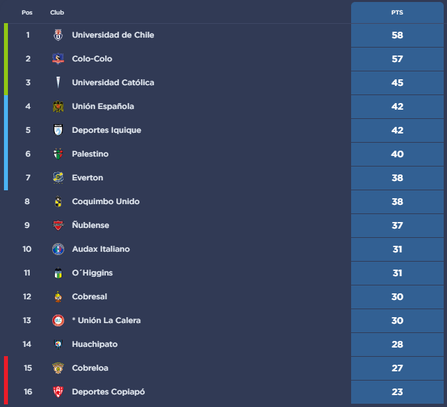Click the Coquimbo Unido club crest
Image resolution: width=447 pixels, height=407 pixels.
[58, 202]
